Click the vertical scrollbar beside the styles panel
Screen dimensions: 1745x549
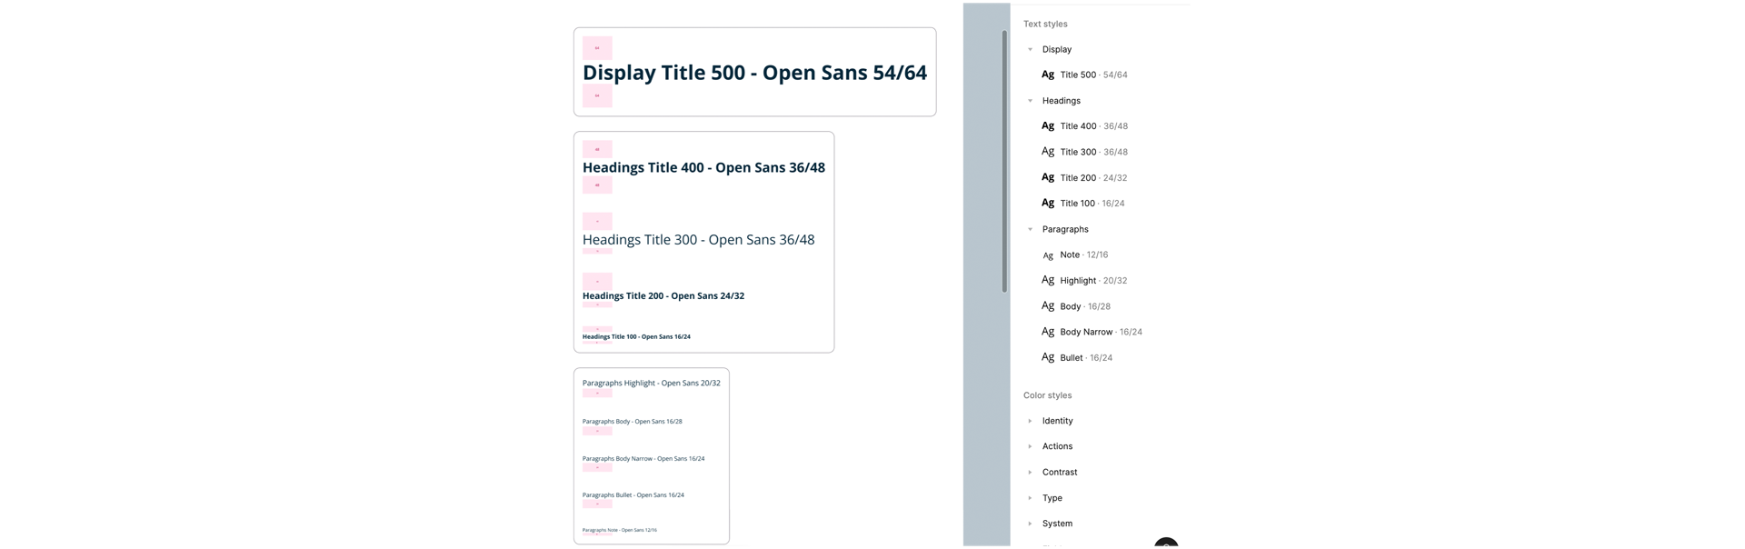coord(1004,162)
